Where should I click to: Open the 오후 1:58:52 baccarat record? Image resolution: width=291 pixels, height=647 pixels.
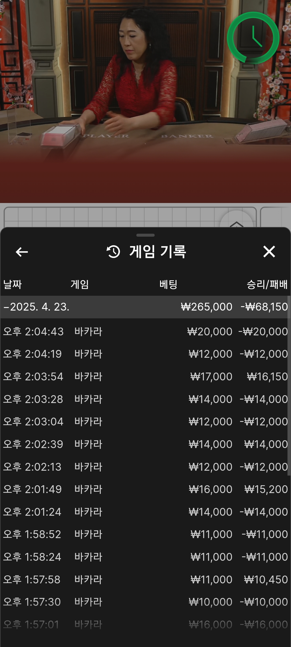pyautogui.click(x=145, y=534)
